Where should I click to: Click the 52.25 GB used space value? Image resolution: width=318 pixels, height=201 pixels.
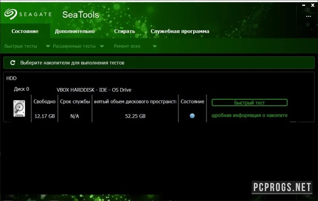point(135,116)
